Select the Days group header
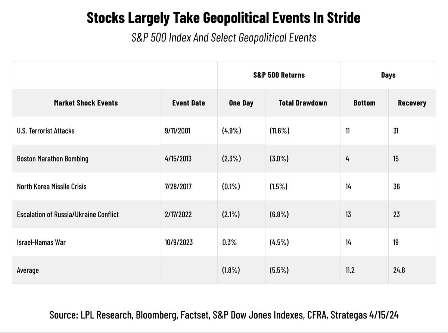The image size is (448, 333). point(388,75)
